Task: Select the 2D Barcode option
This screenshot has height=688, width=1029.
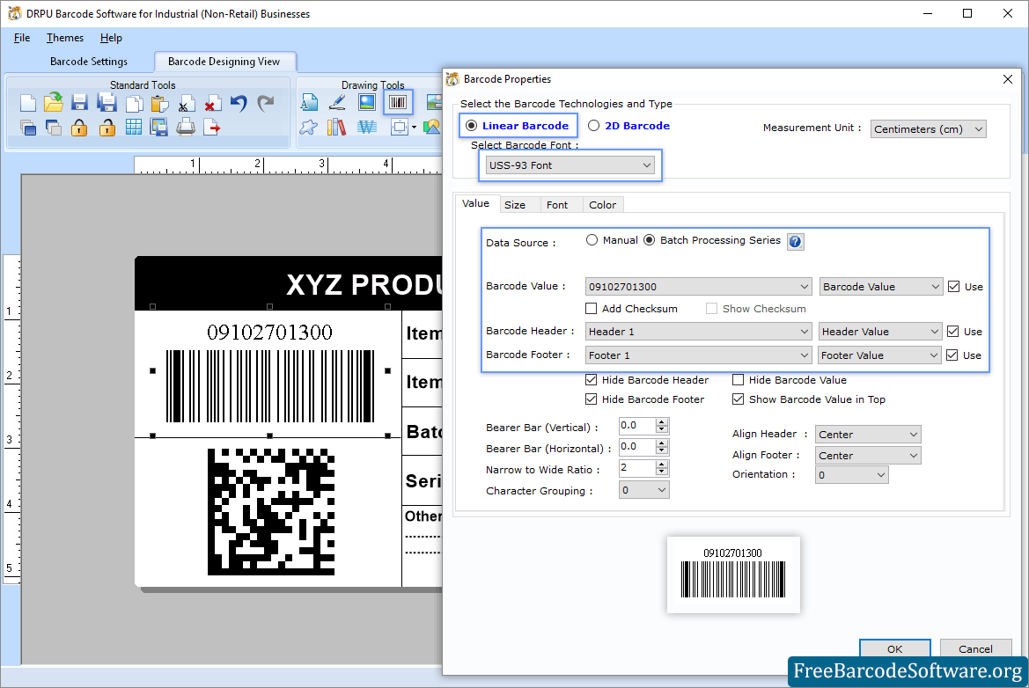Action: (x=628, y=125)
